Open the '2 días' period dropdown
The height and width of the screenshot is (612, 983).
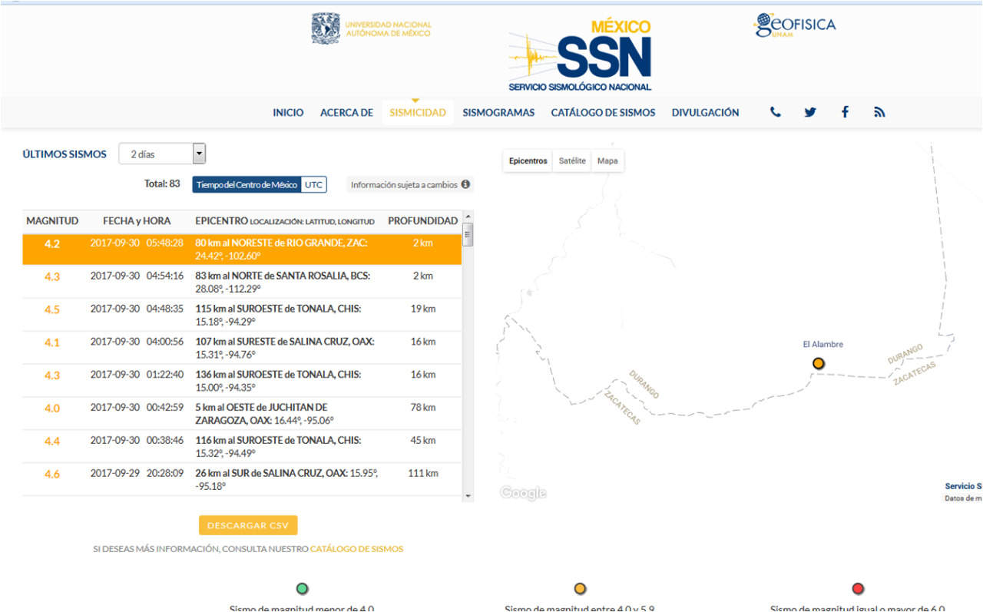coord(162,154)
